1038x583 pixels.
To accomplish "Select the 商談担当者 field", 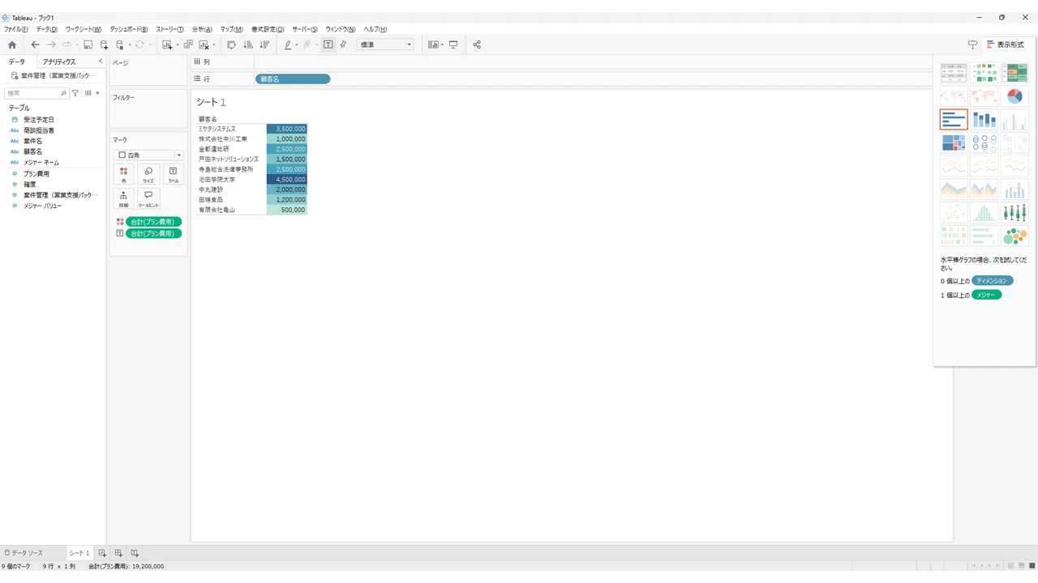I will click(39, 130).
